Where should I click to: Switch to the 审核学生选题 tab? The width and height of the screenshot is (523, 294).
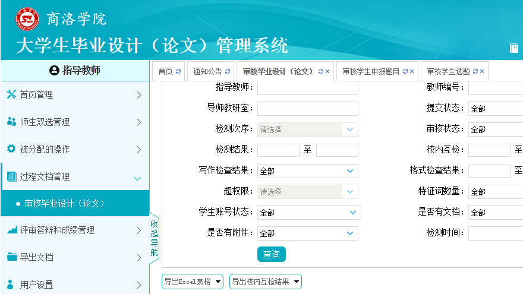[448, 71]
